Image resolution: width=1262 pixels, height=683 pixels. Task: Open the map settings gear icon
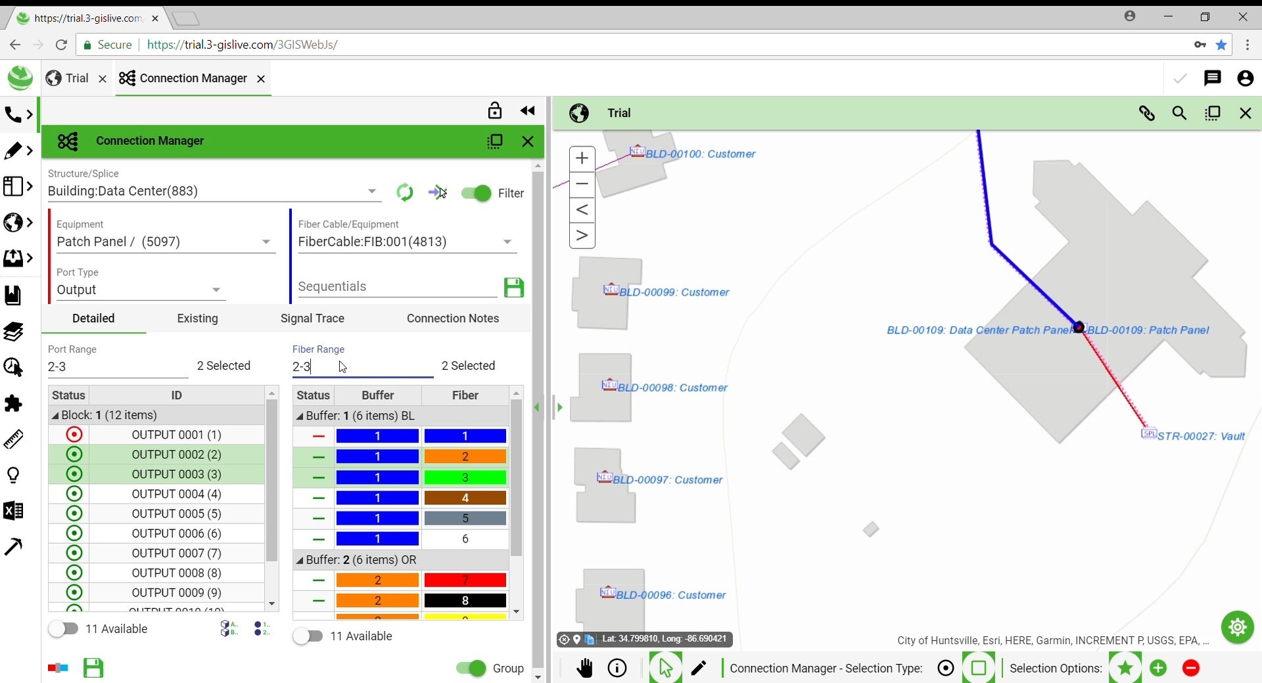(x=1237, y=627)
